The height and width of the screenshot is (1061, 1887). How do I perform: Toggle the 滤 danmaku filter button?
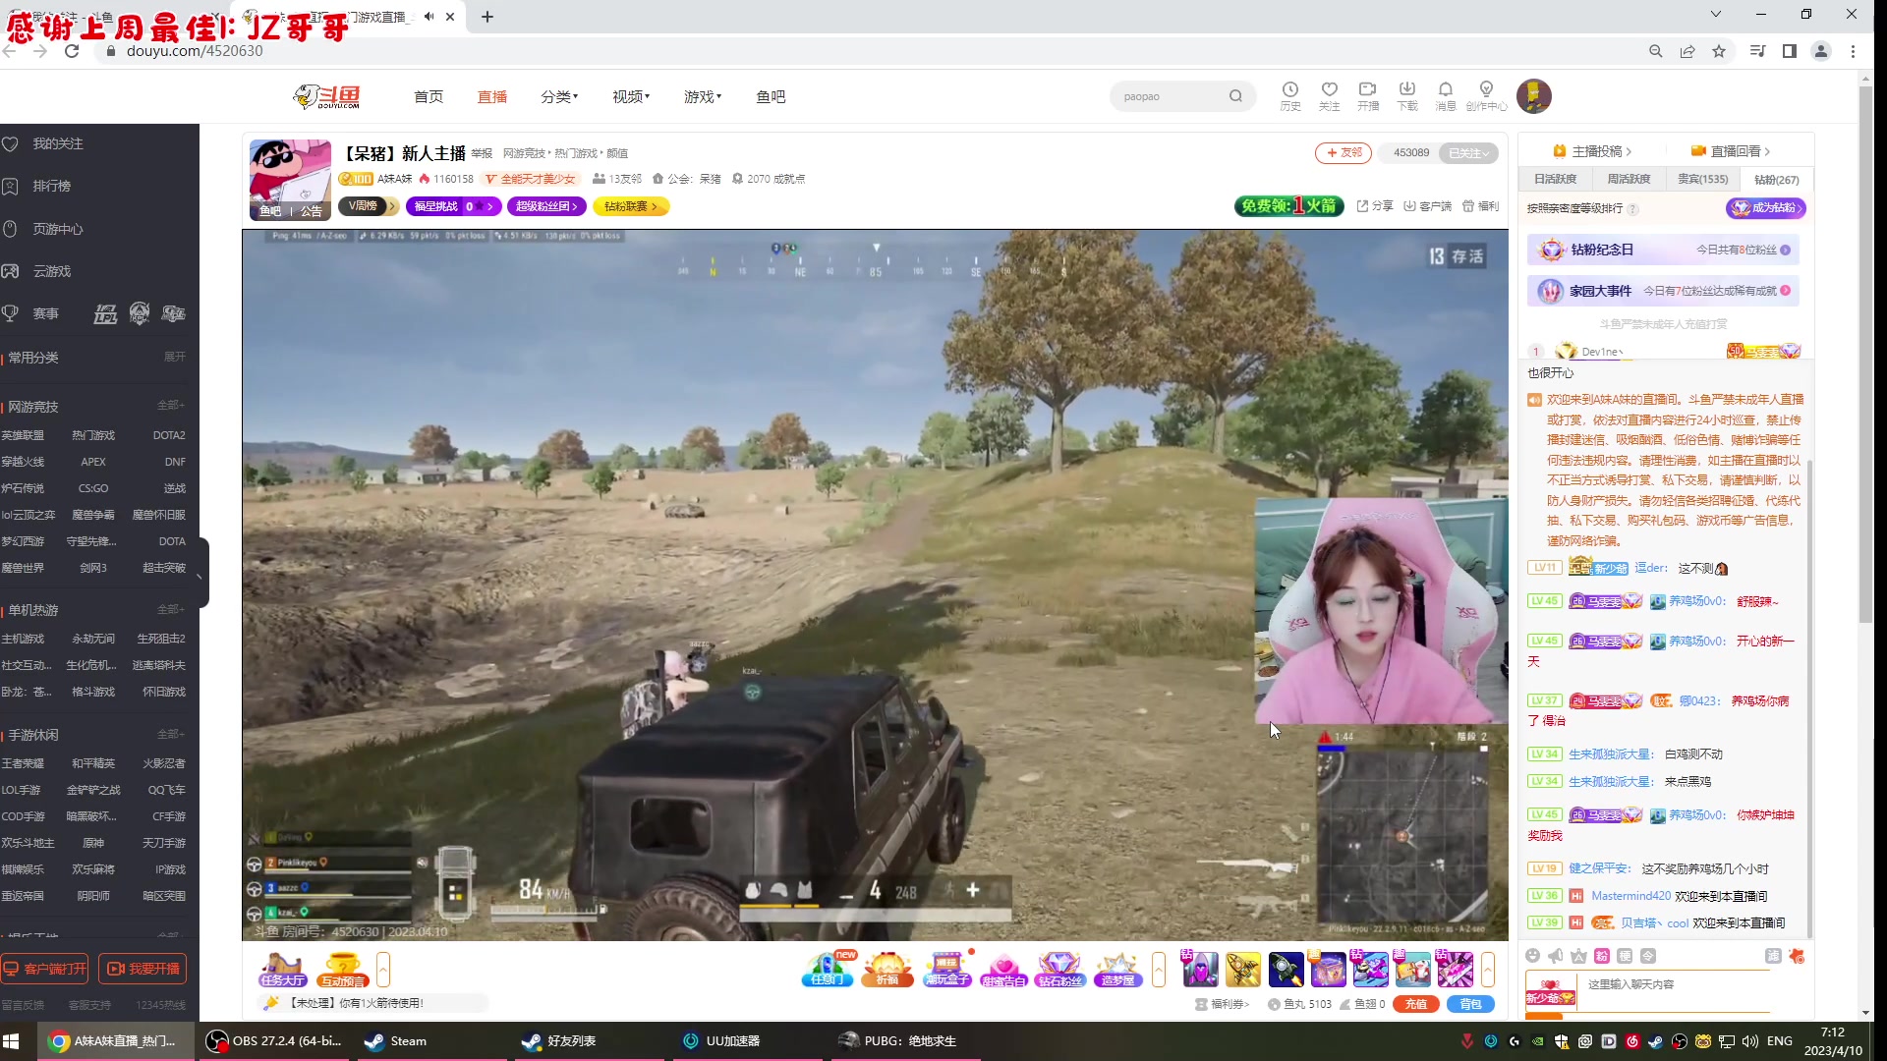coord(1774,956)
